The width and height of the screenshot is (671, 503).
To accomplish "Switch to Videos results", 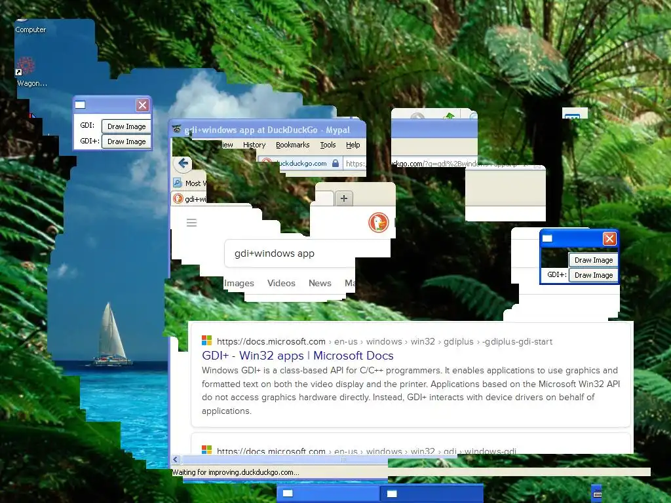I will [x=281, y=283].
